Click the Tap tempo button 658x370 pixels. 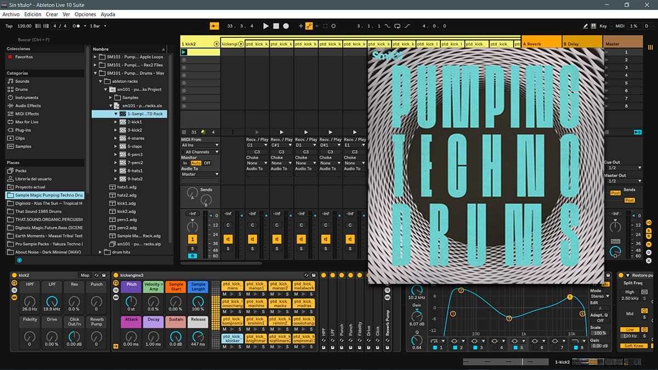tap(9, 26)
